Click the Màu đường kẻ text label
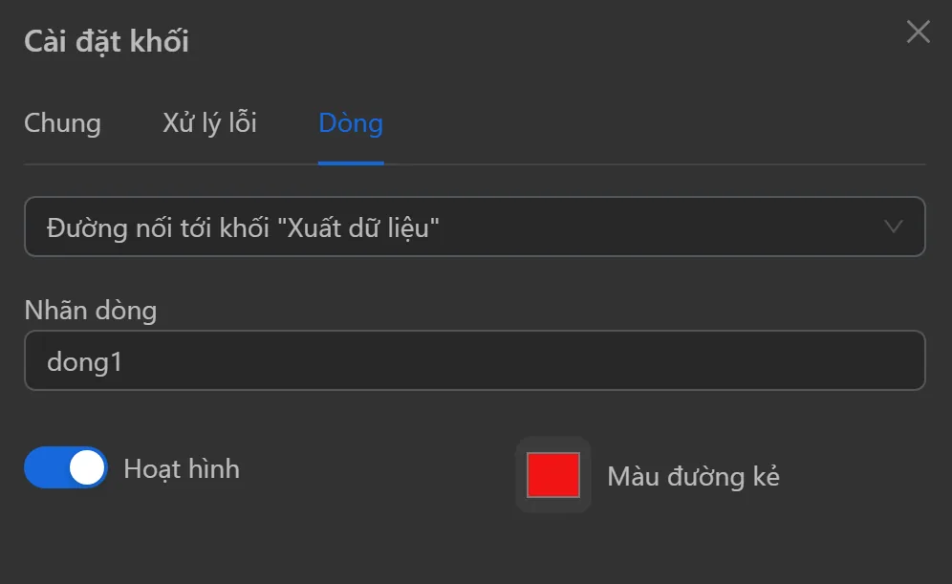 pos(695,475)
